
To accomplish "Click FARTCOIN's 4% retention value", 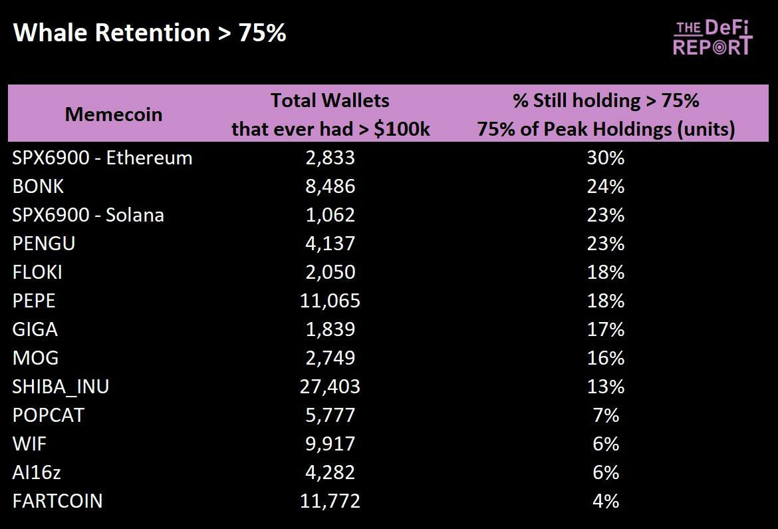I will (606, 501).
